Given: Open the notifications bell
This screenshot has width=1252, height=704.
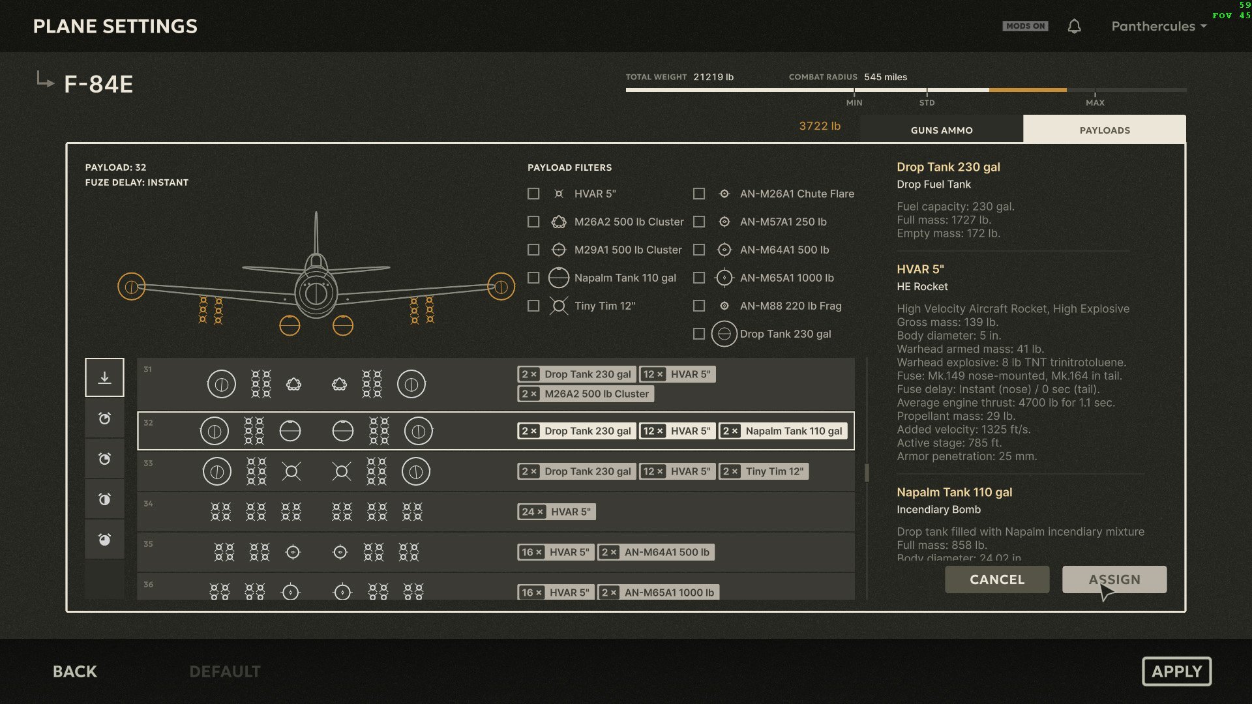Looking at the screenshot, I should coord(1074,26).
